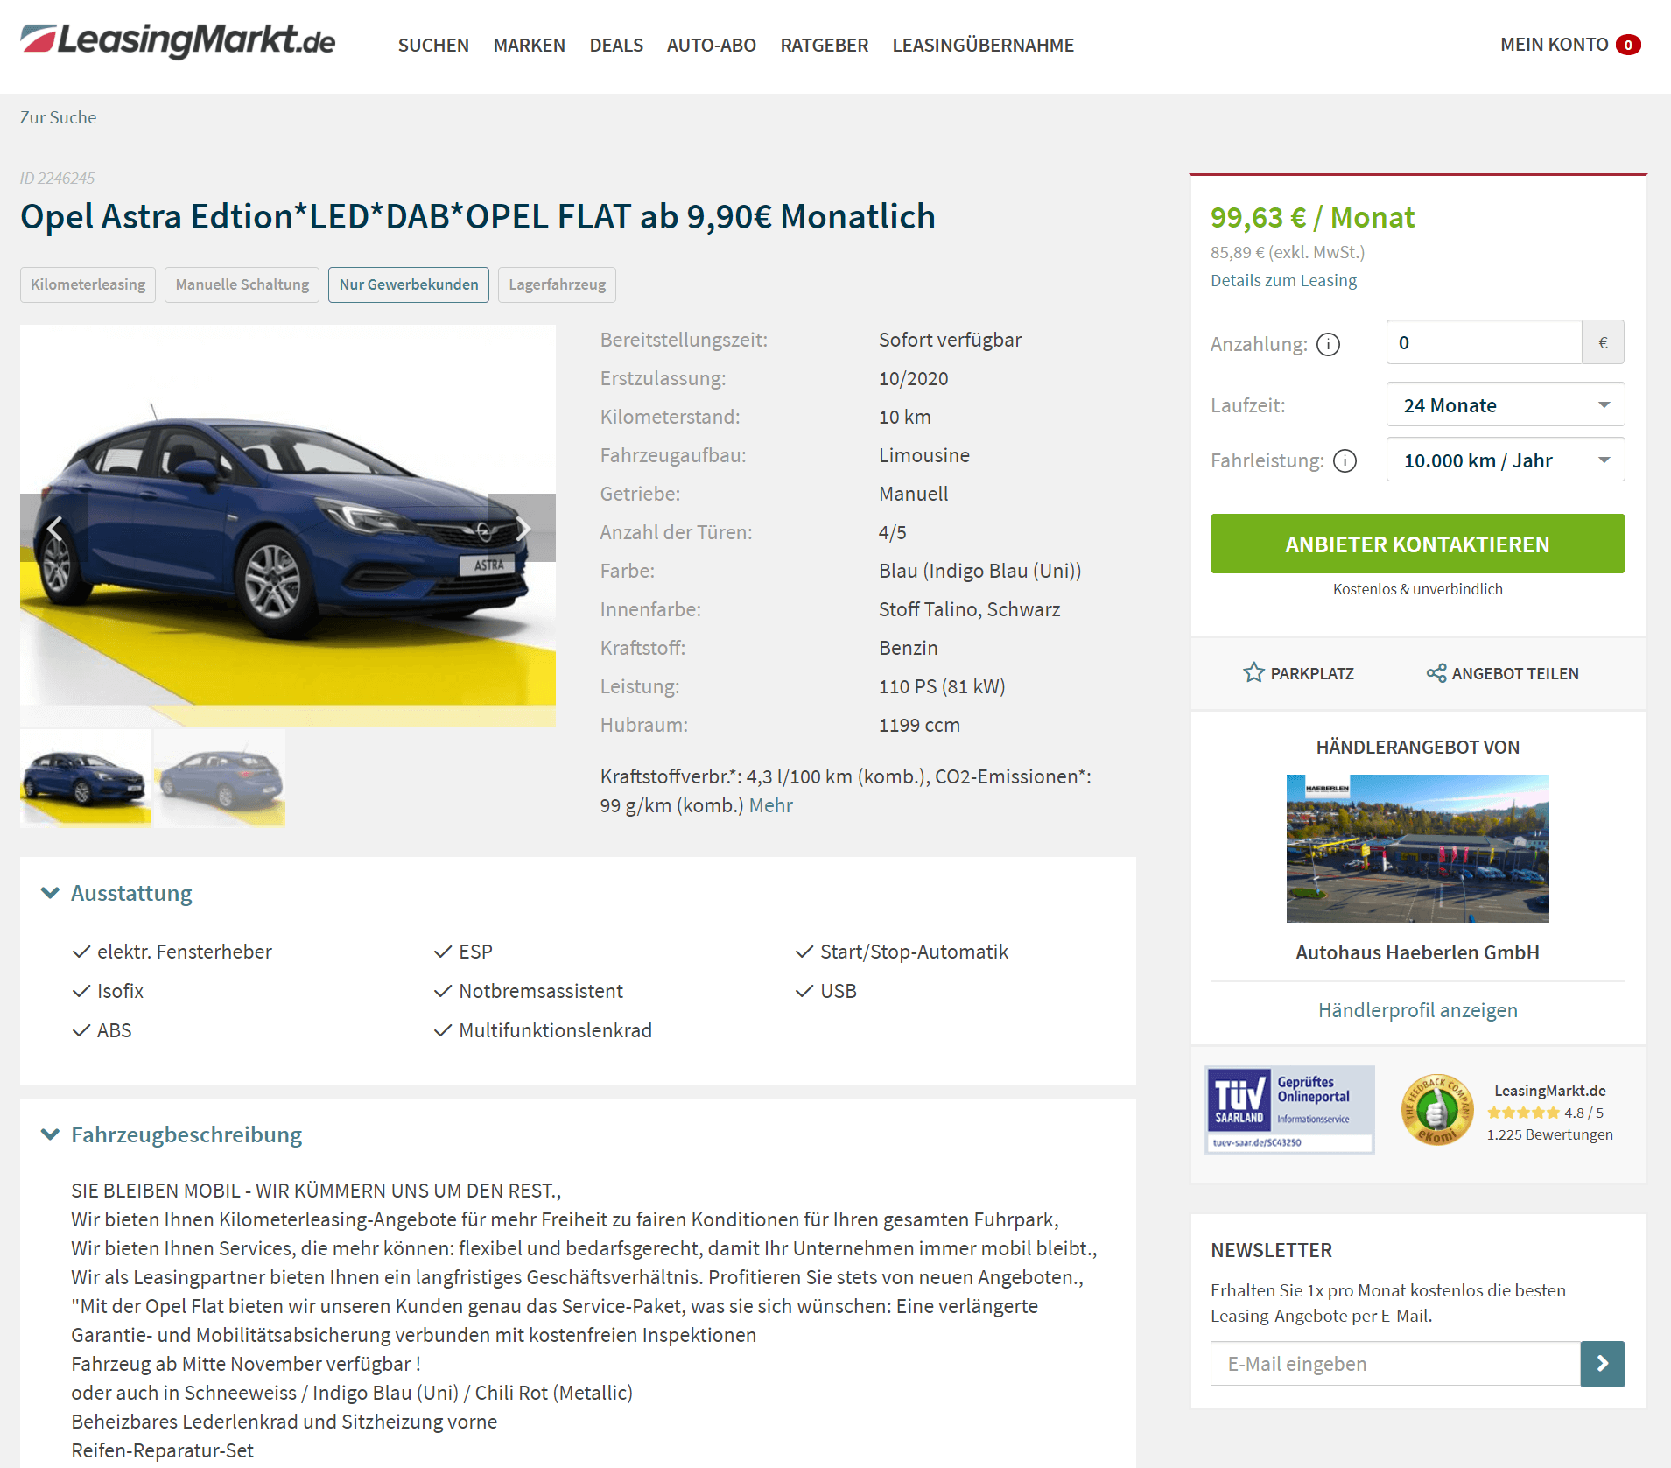Open TÜV Saarland certification badge
The width and height of the screenshot is (1671, 1468).
pyautogui.click(x=1289, y=1110)
